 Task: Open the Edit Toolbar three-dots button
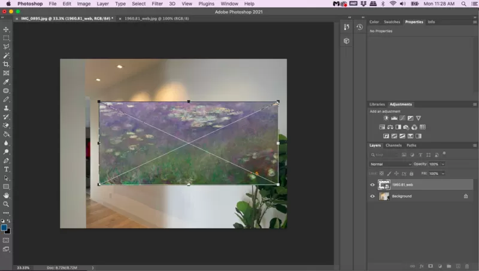pos(6,213)
